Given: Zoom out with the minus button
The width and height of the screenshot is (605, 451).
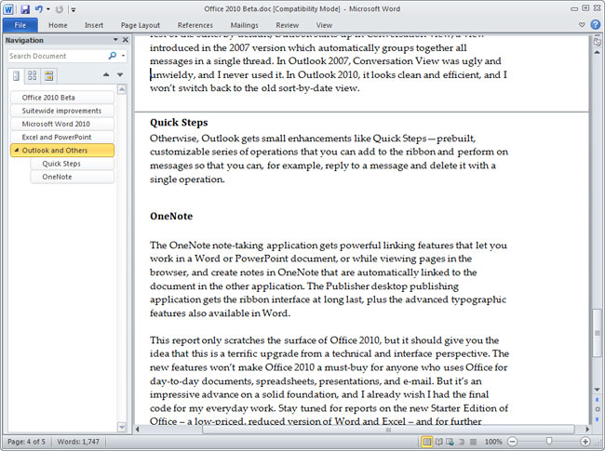Looking at the screenshot, I should 513,442.
